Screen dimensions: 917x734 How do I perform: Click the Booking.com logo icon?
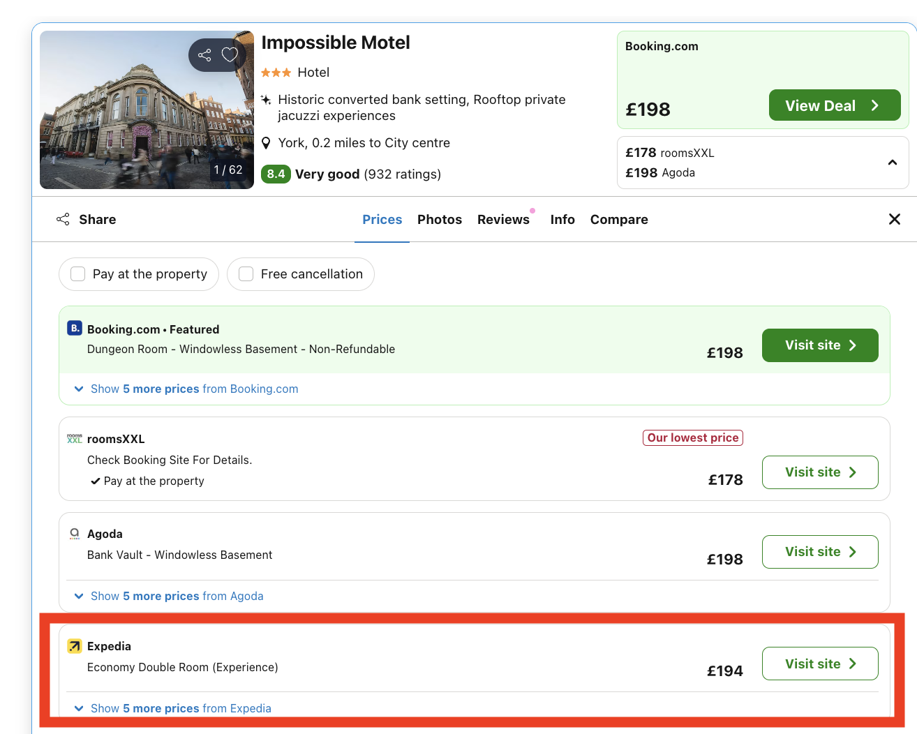74,328
